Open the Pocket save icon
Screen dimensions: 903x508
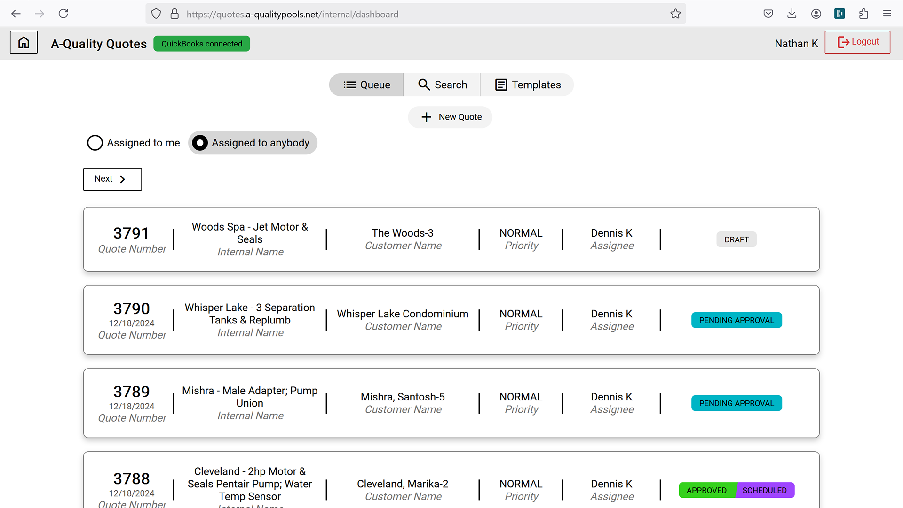pyautogui.click(x=768, y=14)
